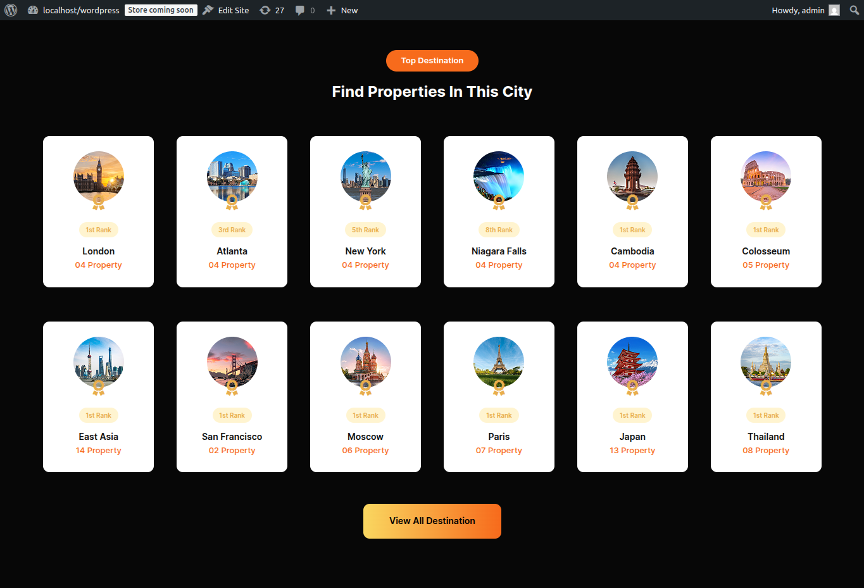Open the Japan pagoda thumbnail
Viewport: 864px width, 588px height.
click(x=632, y=362)
